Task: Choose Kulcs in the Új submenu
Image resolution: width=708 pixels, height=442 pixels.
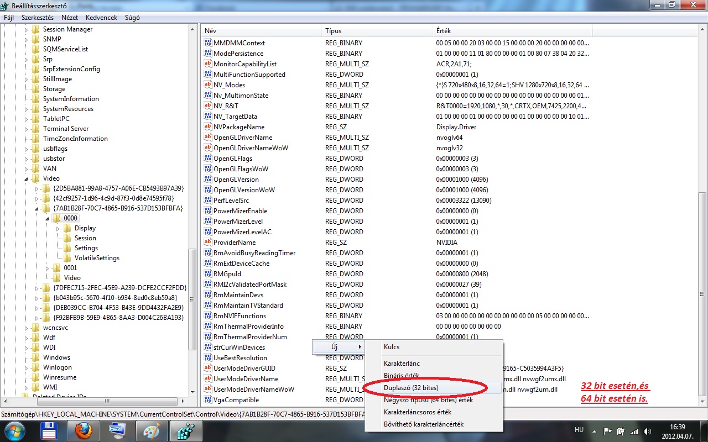Action: tap(433, 347)
